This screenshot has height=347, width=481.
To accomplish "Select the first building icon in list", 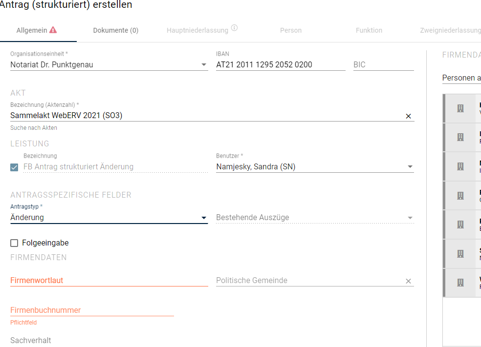I will pyautogui.click(x=460, y=108).
